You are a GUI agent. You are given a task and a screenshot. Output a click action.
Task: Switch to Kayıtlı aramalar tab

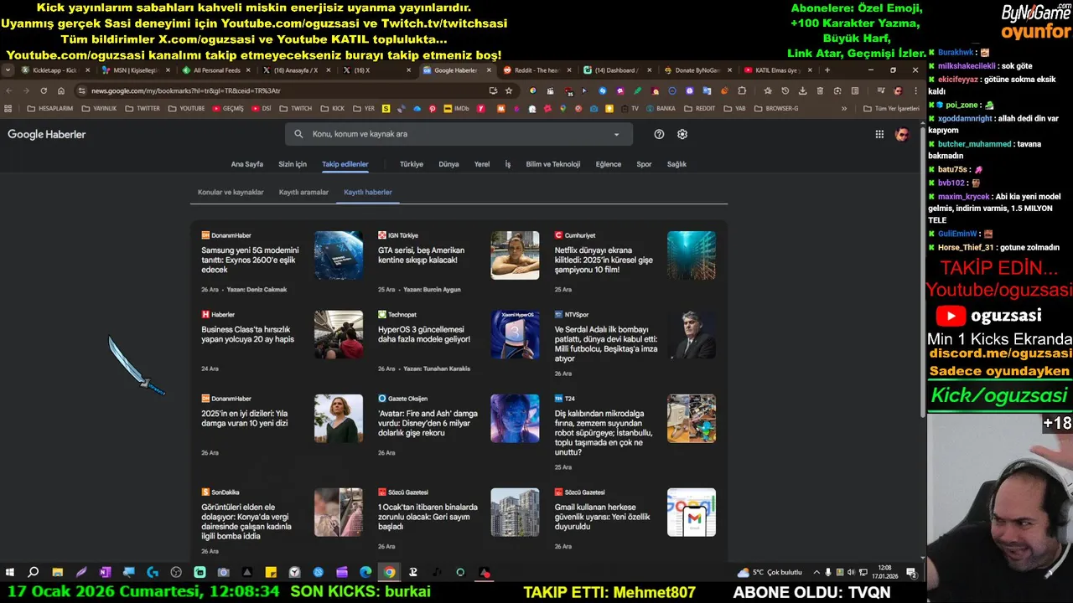tap(303, 192)
